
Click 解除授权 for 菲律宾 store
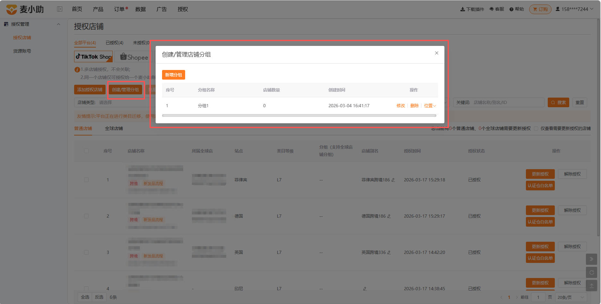[572, 174]
